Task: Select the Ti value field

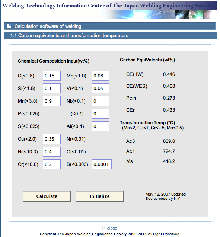Action: tap(101, 114)
